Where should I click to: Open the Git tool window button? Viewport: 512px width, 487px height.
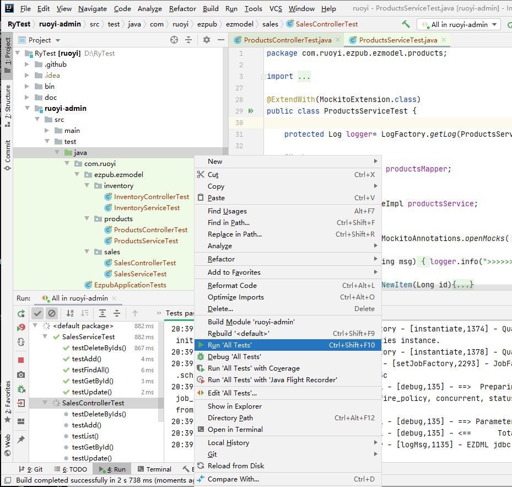pos(33,469)
